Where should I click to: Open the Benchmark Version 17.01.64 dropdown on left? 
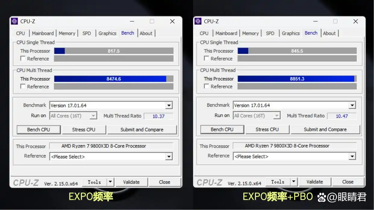(x=170, y=105)
